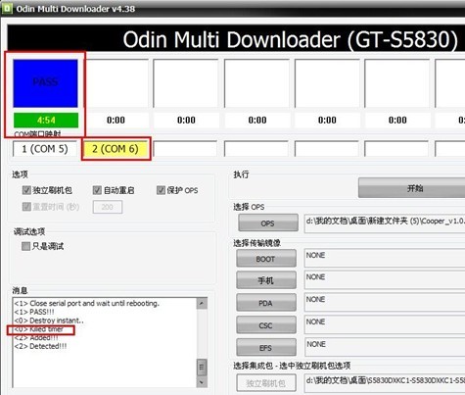Click the OPS file path field
465x395 pixels.
[x=385, y=223]
